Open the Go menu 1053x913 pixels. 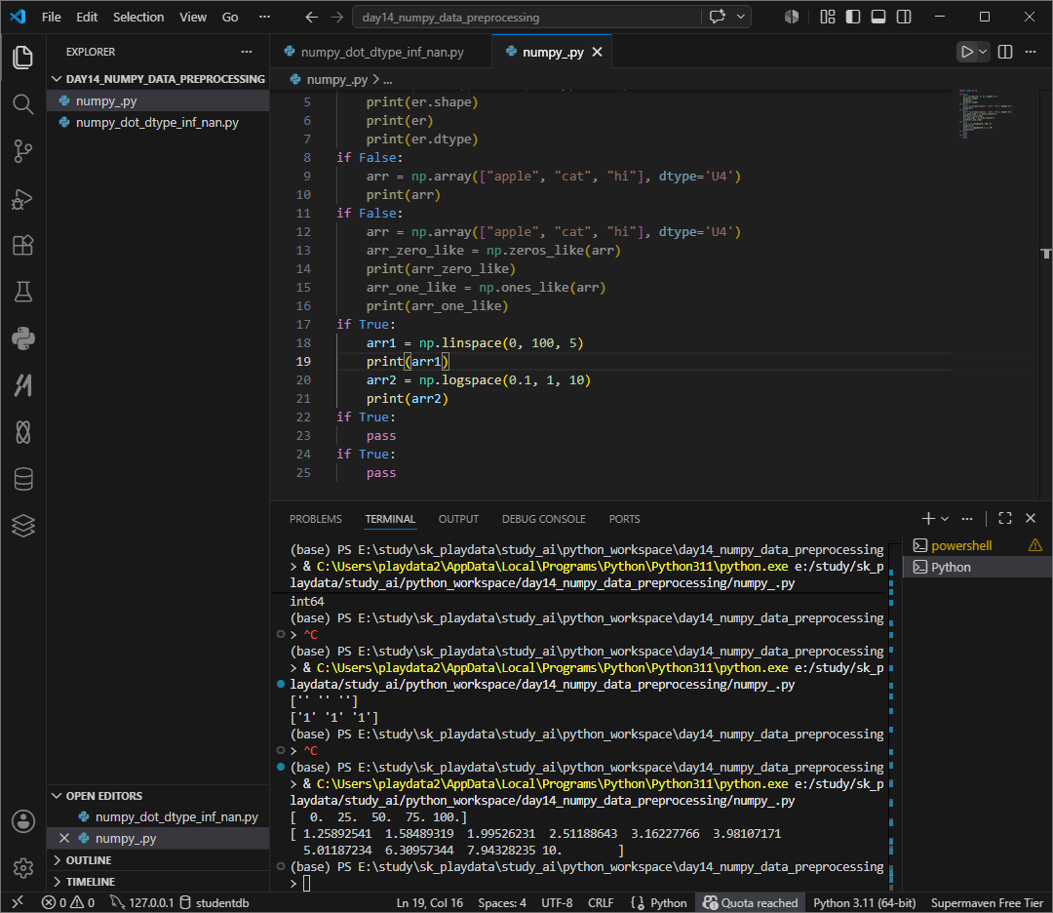click(230, 17)
